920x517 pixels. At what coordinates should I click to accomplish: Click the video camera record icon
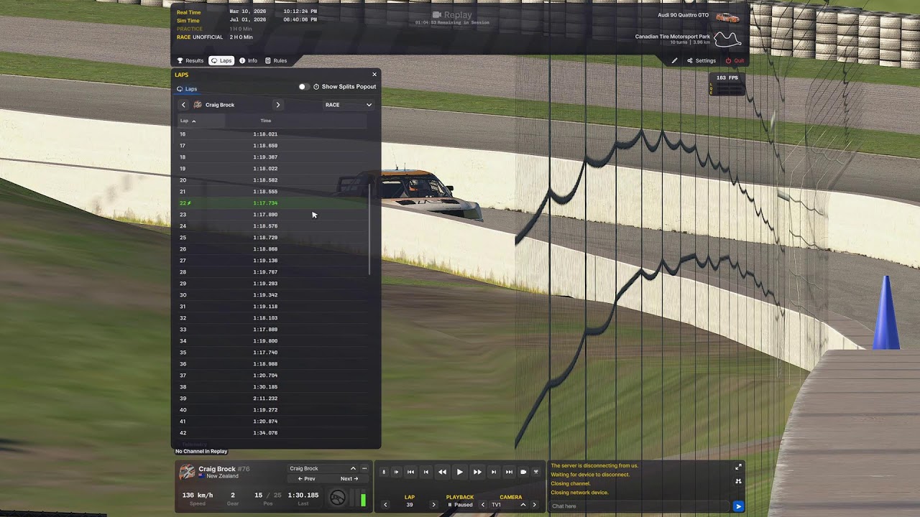pos(523,472)
